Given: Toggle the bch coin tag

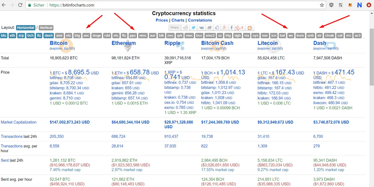Looking at the screenshot, I should pyautogui.click(x=30, y=36).
